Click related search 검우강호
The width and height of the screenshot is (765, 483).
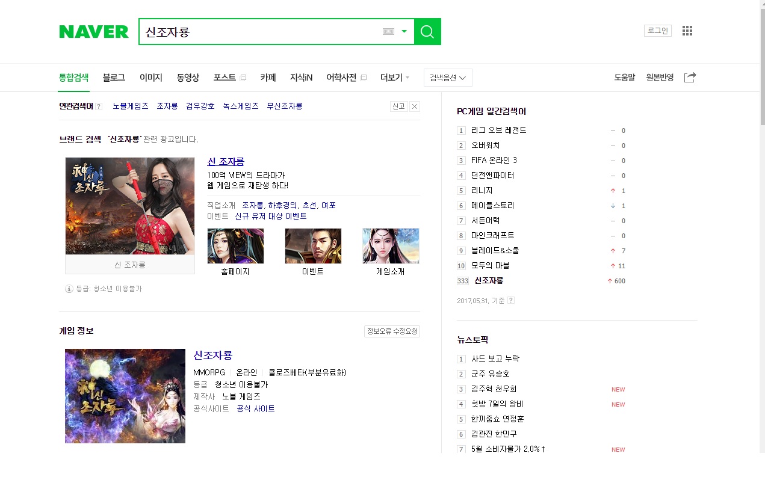coord(200,106)
